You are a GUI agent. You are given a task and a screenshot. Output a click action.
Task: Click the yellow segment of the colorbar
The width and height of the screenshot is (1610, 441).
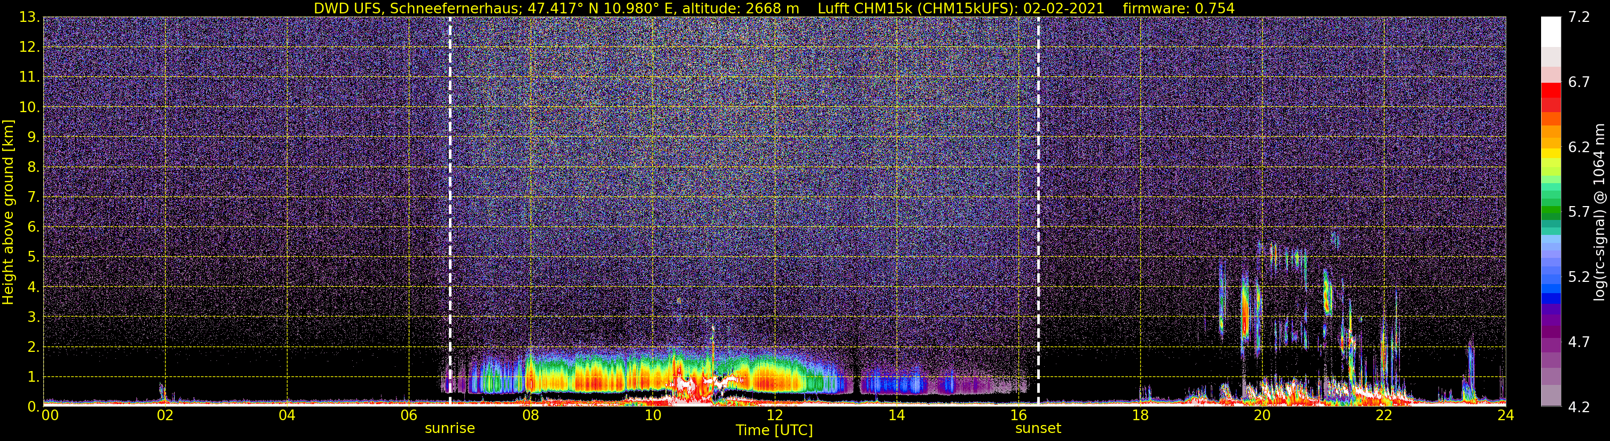1551,153
